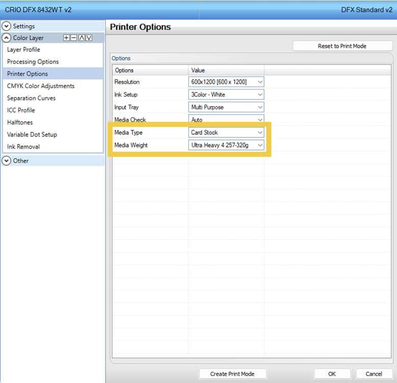This screenshot has height=383, width=397.
Task: Expand the Settings section chevron
Action: point(7,26)
